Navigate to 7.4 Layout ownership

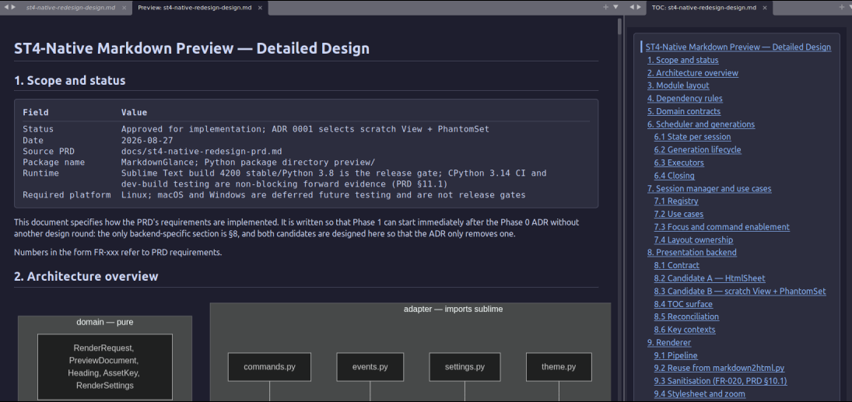694,240
